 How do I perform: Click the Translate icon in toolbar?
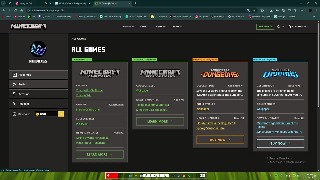pos(283,10)
